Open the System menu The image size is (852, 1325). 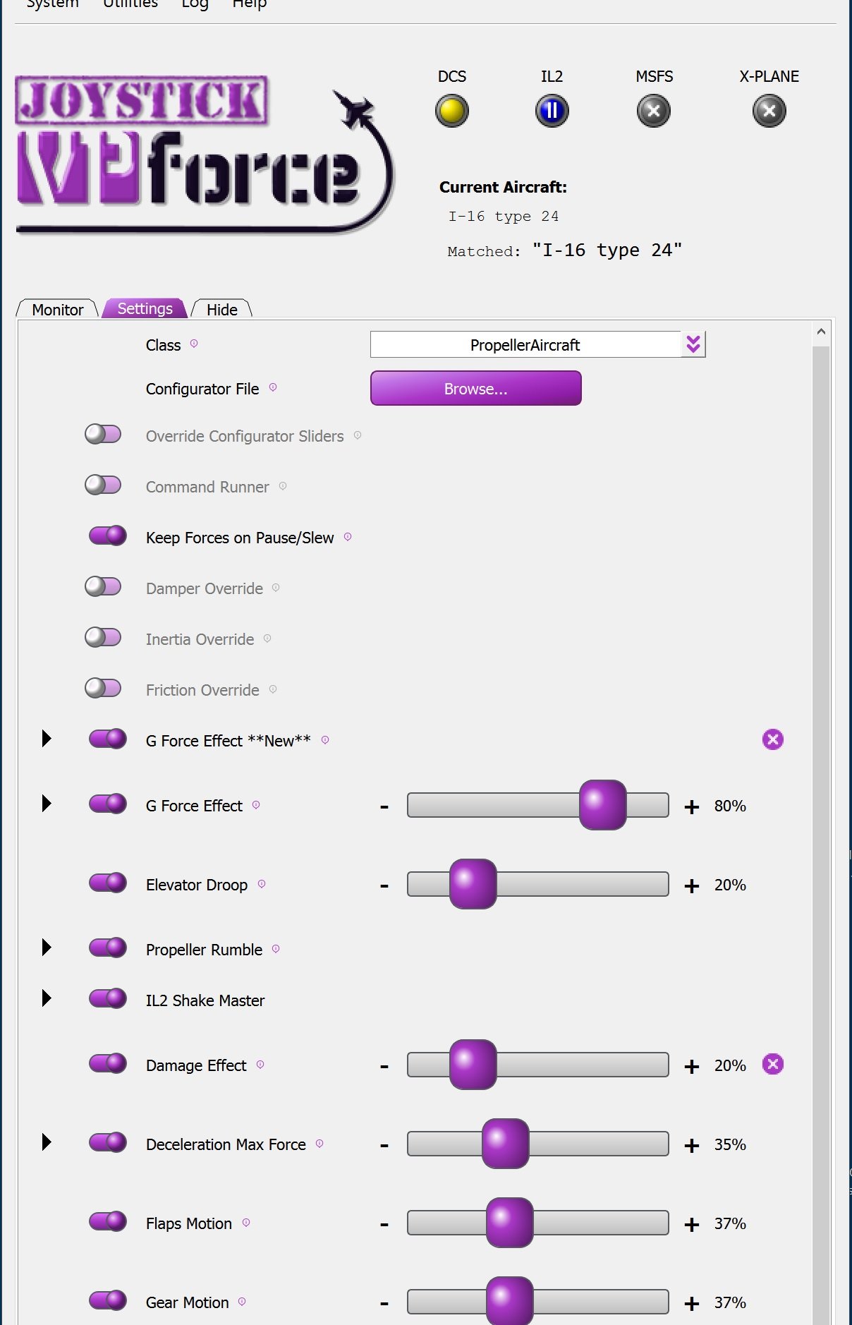(52, 4)
